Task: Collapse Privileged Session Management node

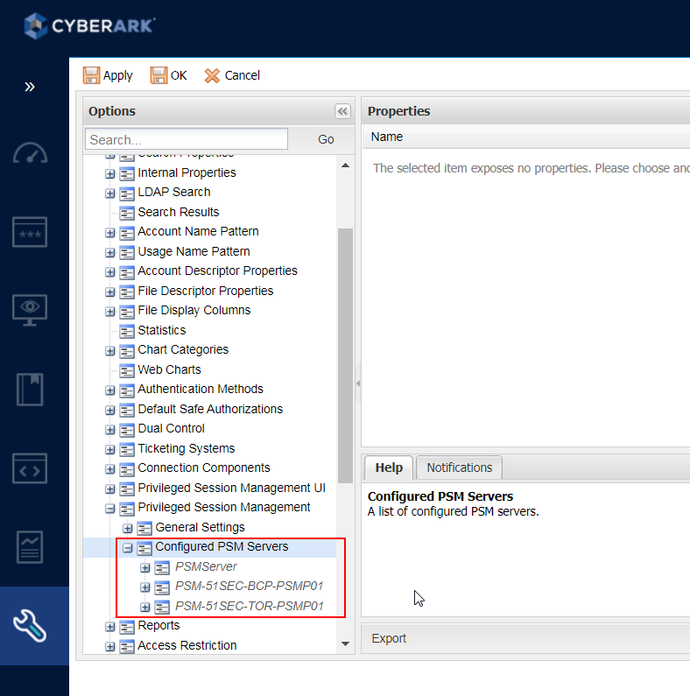Action: pos(109,509)
